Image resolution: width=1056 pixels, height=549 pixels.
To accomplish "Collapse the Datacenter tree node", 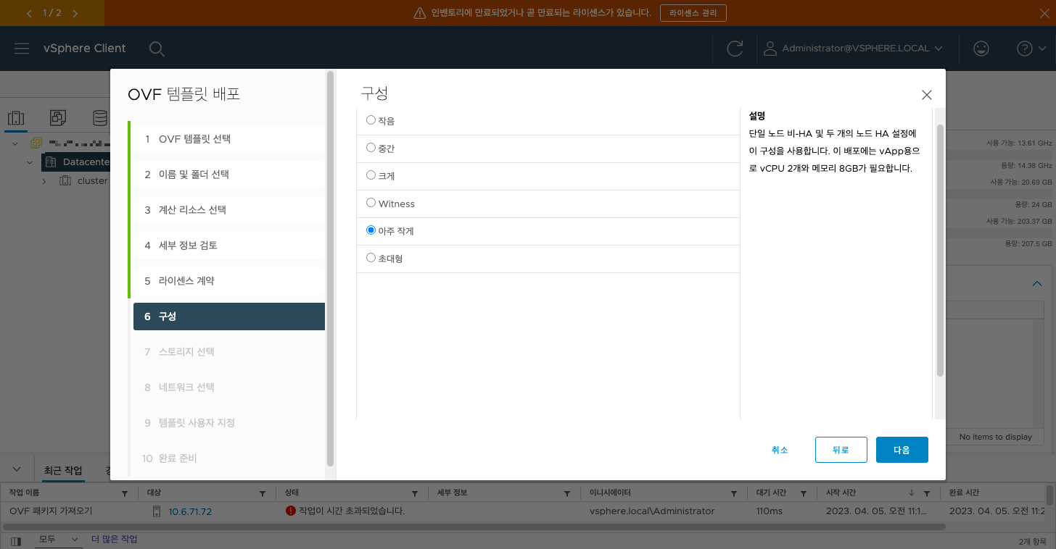I will [x=30, y=162].
